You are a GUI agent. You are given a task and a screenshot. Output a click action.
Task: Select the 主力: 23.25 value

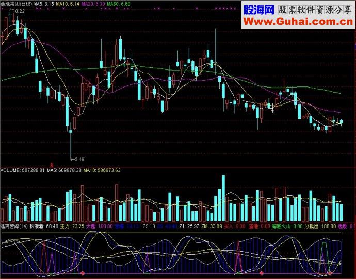(x=72, y=226)
